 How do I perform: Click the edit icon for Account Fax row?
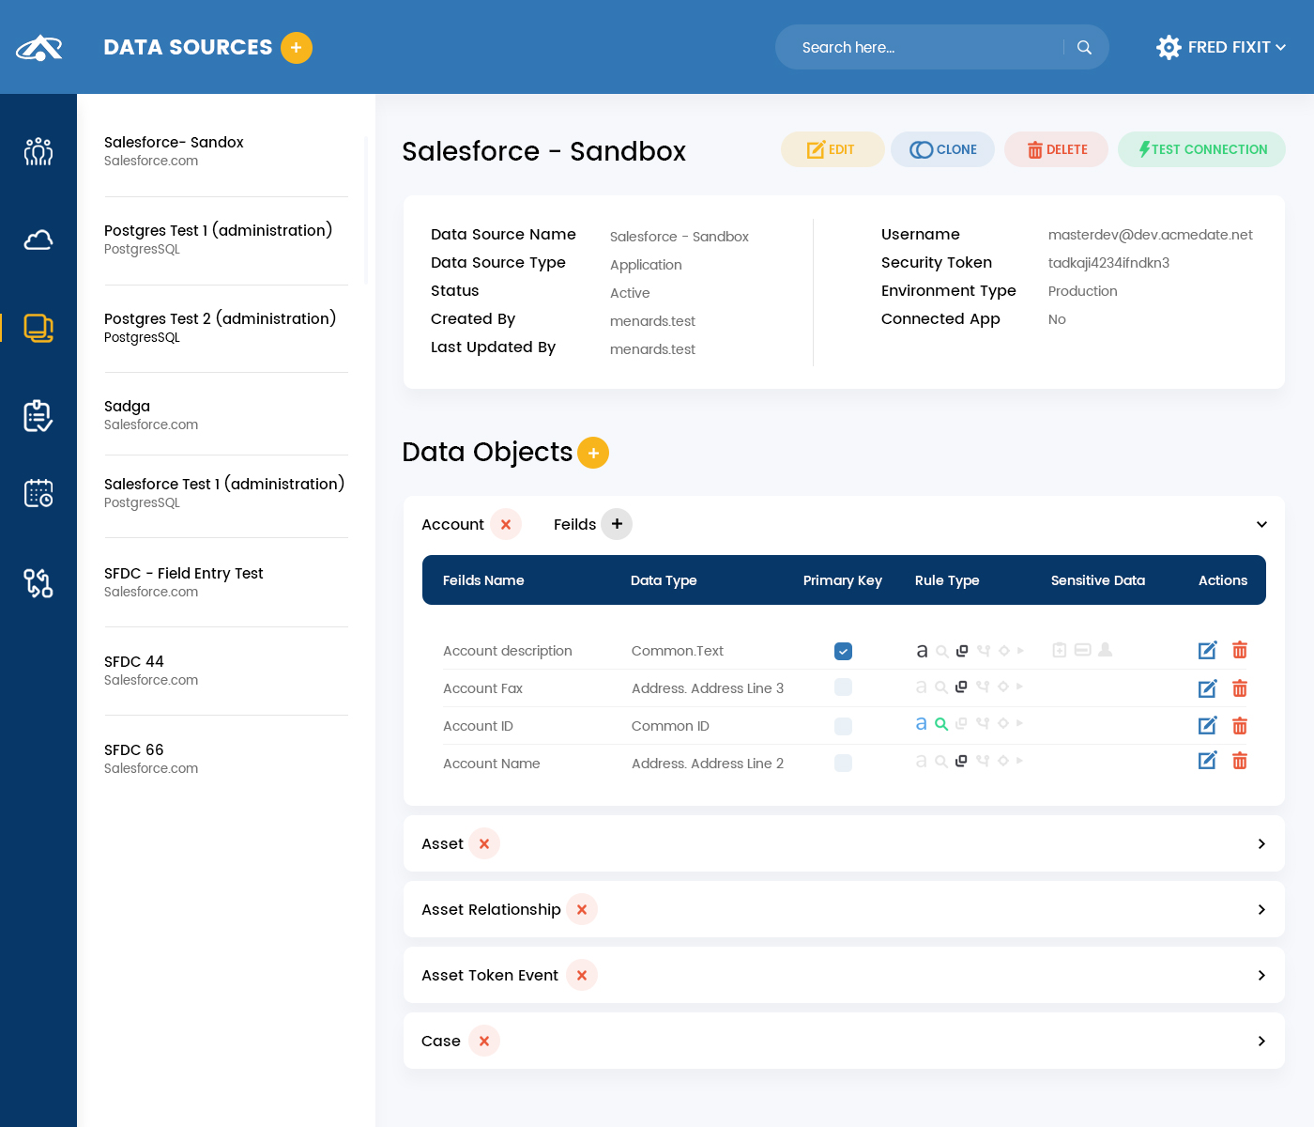(1207, 688)
